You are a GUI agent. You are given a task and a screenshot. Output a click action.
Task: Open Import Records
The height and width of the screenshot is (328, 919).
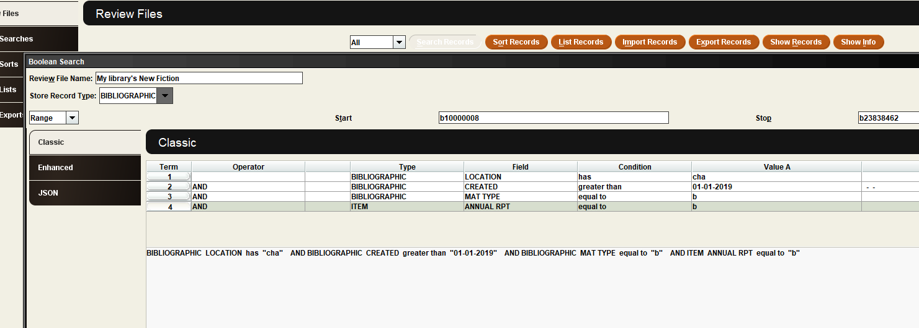tap(650, 42)
